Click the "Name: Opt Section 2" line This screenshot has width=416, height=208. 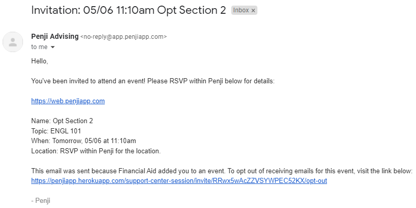click(x=62, y=121)
